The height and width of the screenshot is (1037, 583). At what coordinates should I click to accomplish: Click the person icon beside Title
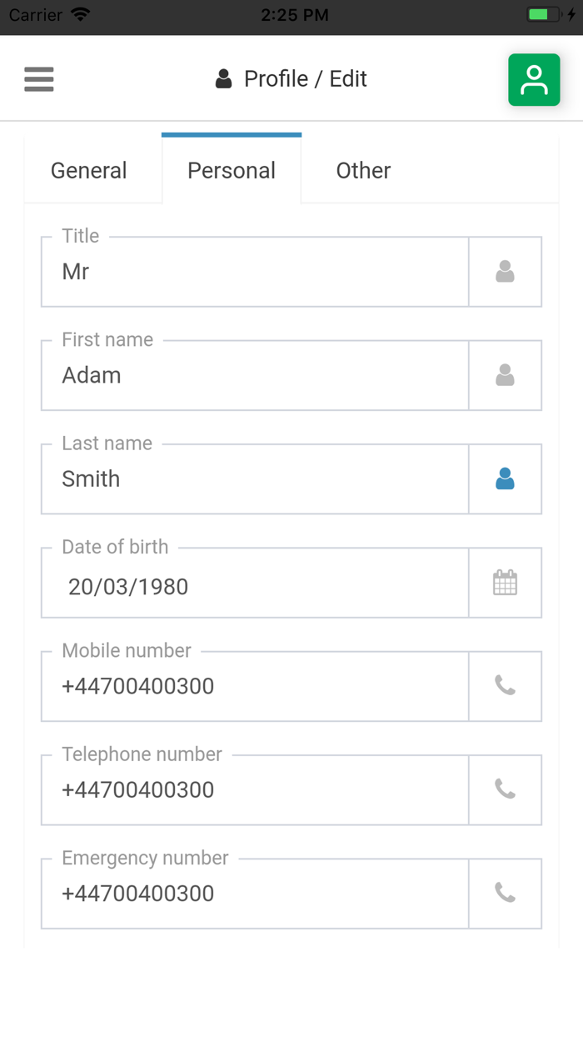tap(505, 272)
